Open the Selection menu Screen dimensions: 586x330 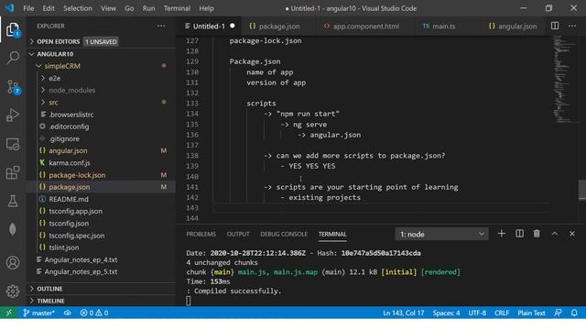pos(78,8)
